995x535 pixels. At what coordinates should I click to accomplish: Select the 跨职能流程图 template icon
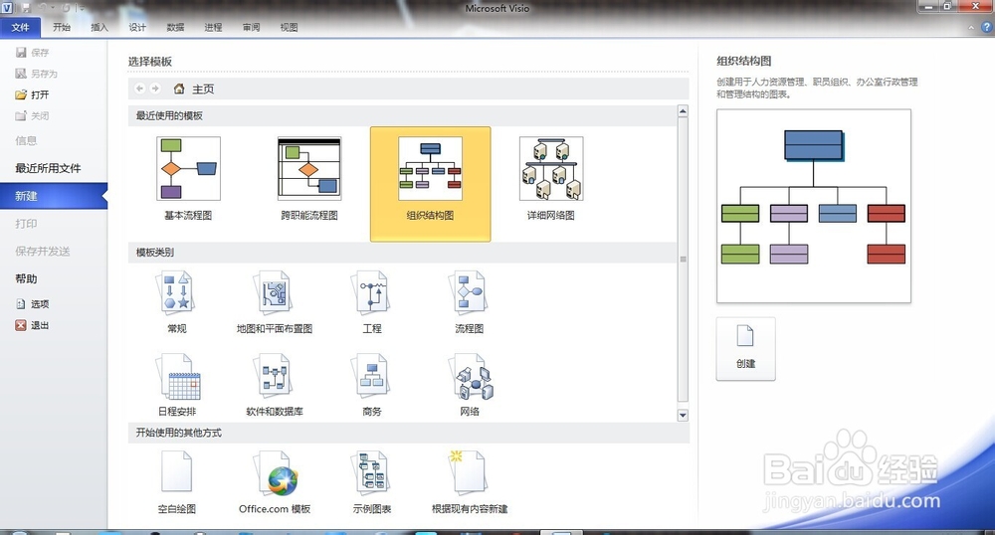[309, 169]
